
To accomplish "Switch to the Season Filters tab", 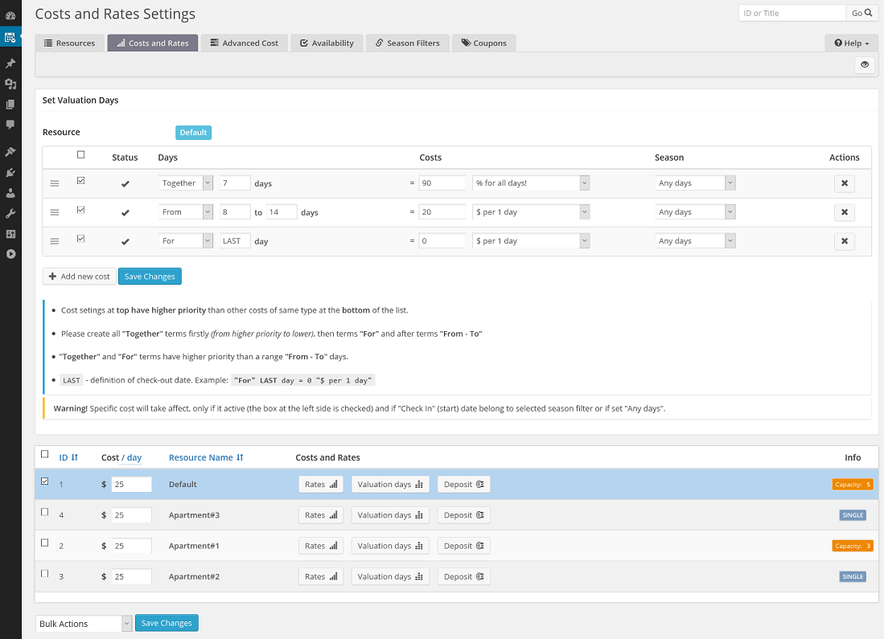I will (x=408, y=43).
